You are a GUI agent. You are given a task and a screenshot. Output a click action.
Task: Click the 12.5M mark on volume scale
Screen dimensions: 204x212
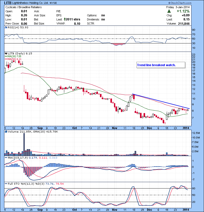tap(196, 133)
